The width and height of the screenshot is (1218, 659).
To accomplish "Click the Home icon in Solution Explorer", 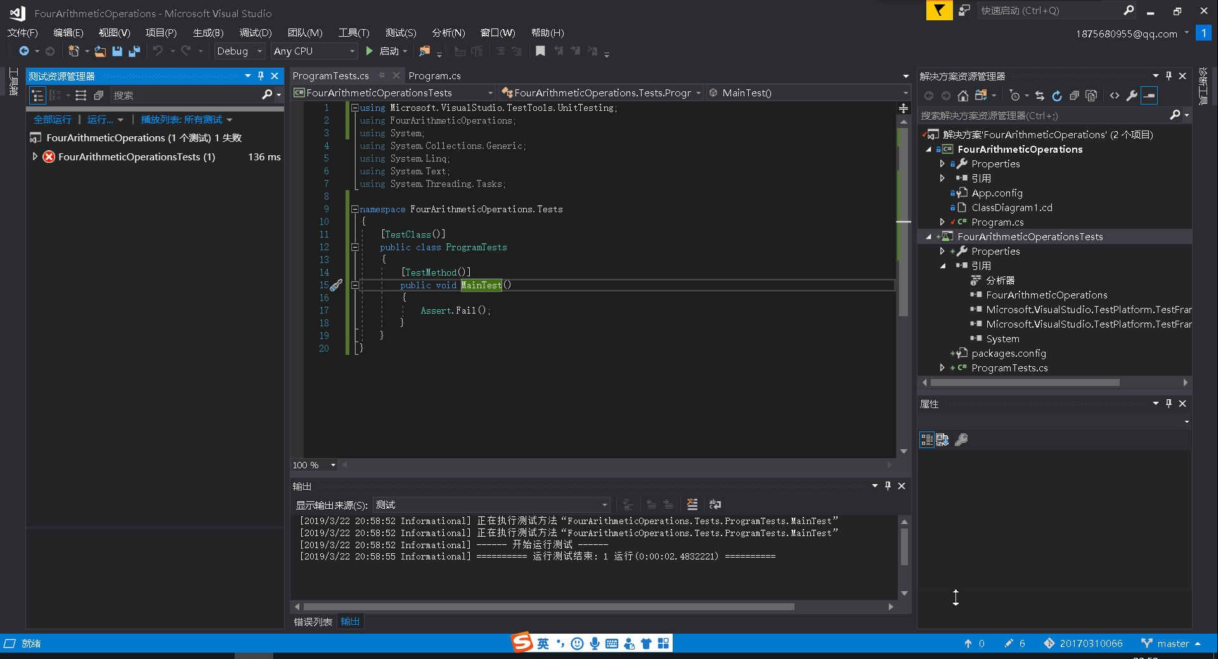I will tap(962, 96).
